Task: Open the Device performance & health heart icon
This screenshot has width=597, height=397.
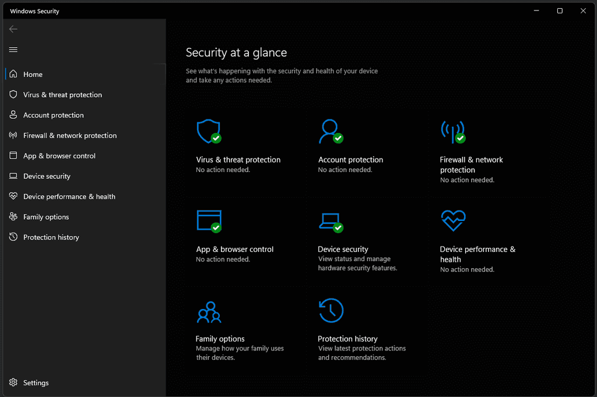Action: tap(453, 221)
